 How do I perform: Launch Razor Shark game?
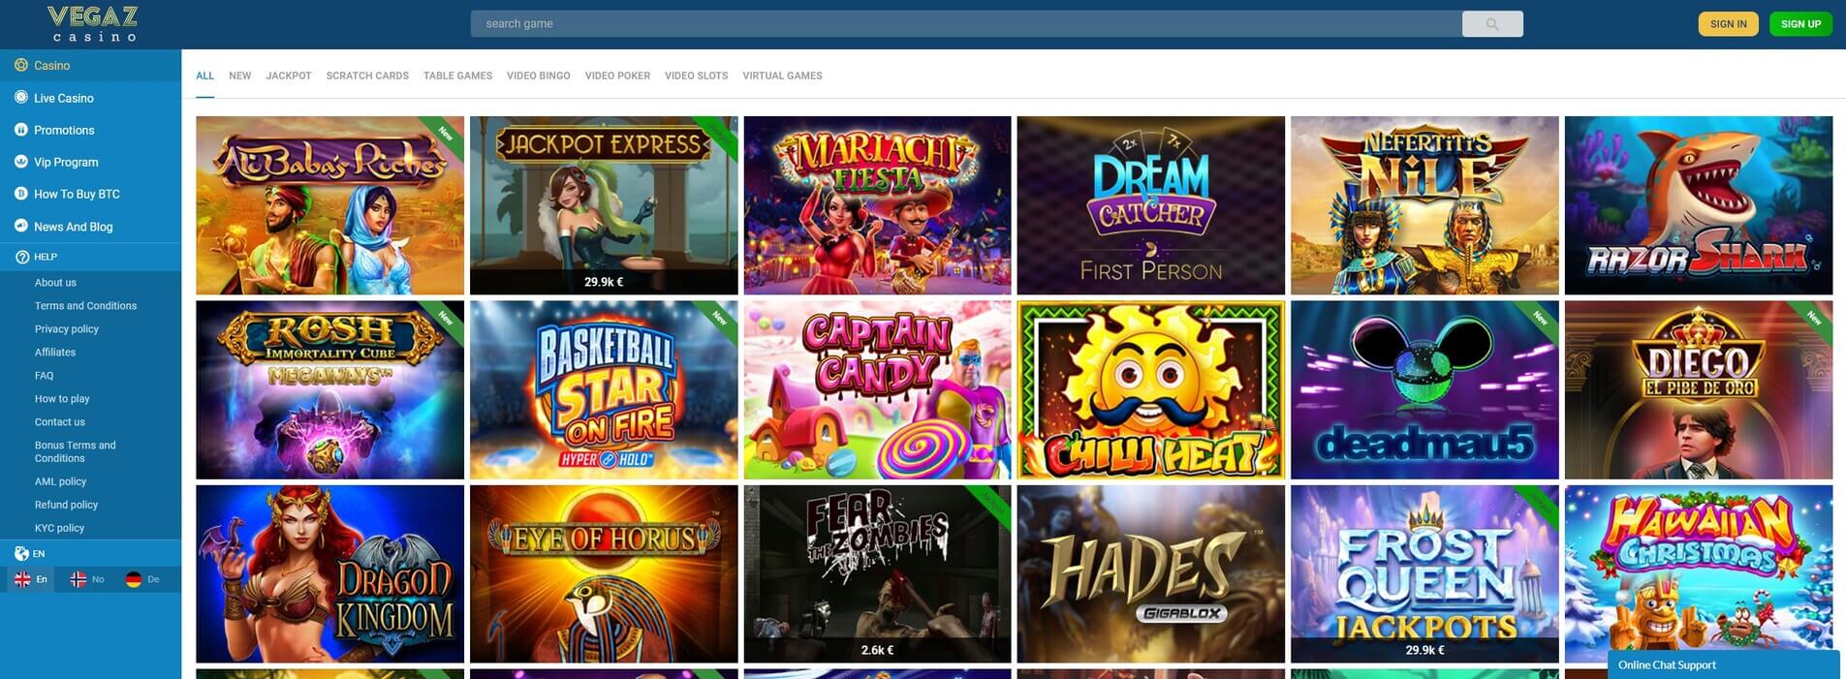[x=1699, y=205]
